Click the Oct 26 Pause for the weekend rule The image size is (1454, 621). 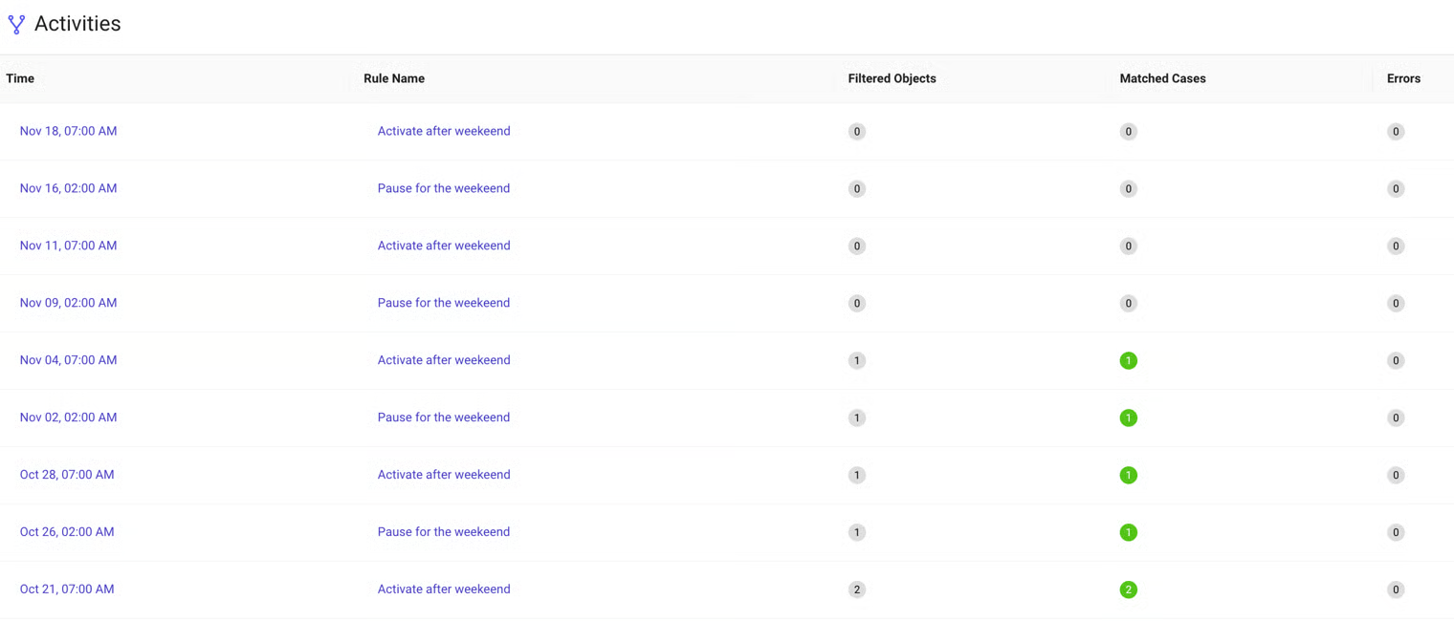[443, 532]
